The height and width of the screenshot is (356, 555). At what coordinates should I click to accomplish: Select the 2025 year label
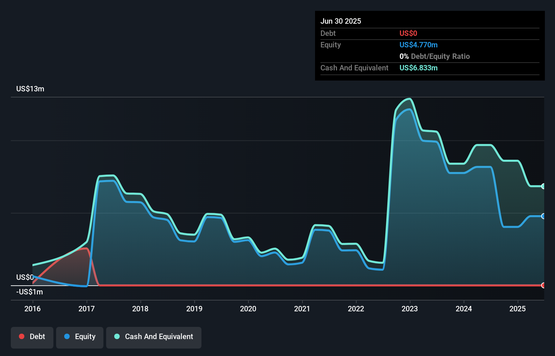(518, 309)
